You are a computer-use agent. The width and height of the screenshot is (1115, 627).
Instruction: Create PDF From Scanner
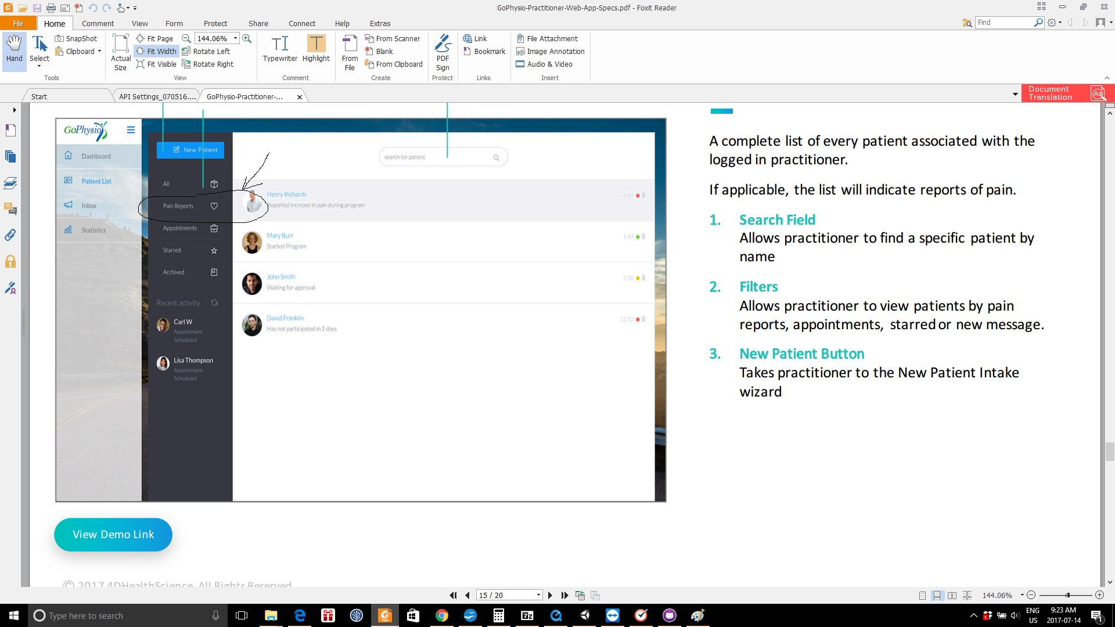393,38
